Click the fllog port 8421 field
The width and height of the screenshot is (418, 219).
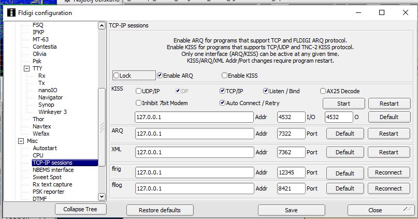tap(291, 188)
